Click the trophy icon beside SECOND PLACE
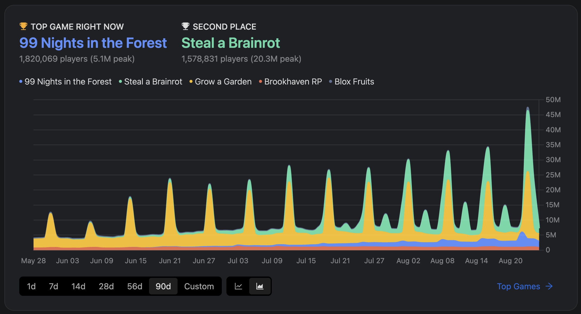The width and height of the screenshot is (581, 314). coord(185,26)
